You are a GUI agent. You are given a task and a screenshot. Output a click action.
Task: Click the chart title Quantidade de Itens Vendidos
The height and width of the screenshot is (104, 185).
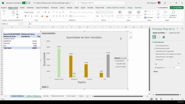84,38
